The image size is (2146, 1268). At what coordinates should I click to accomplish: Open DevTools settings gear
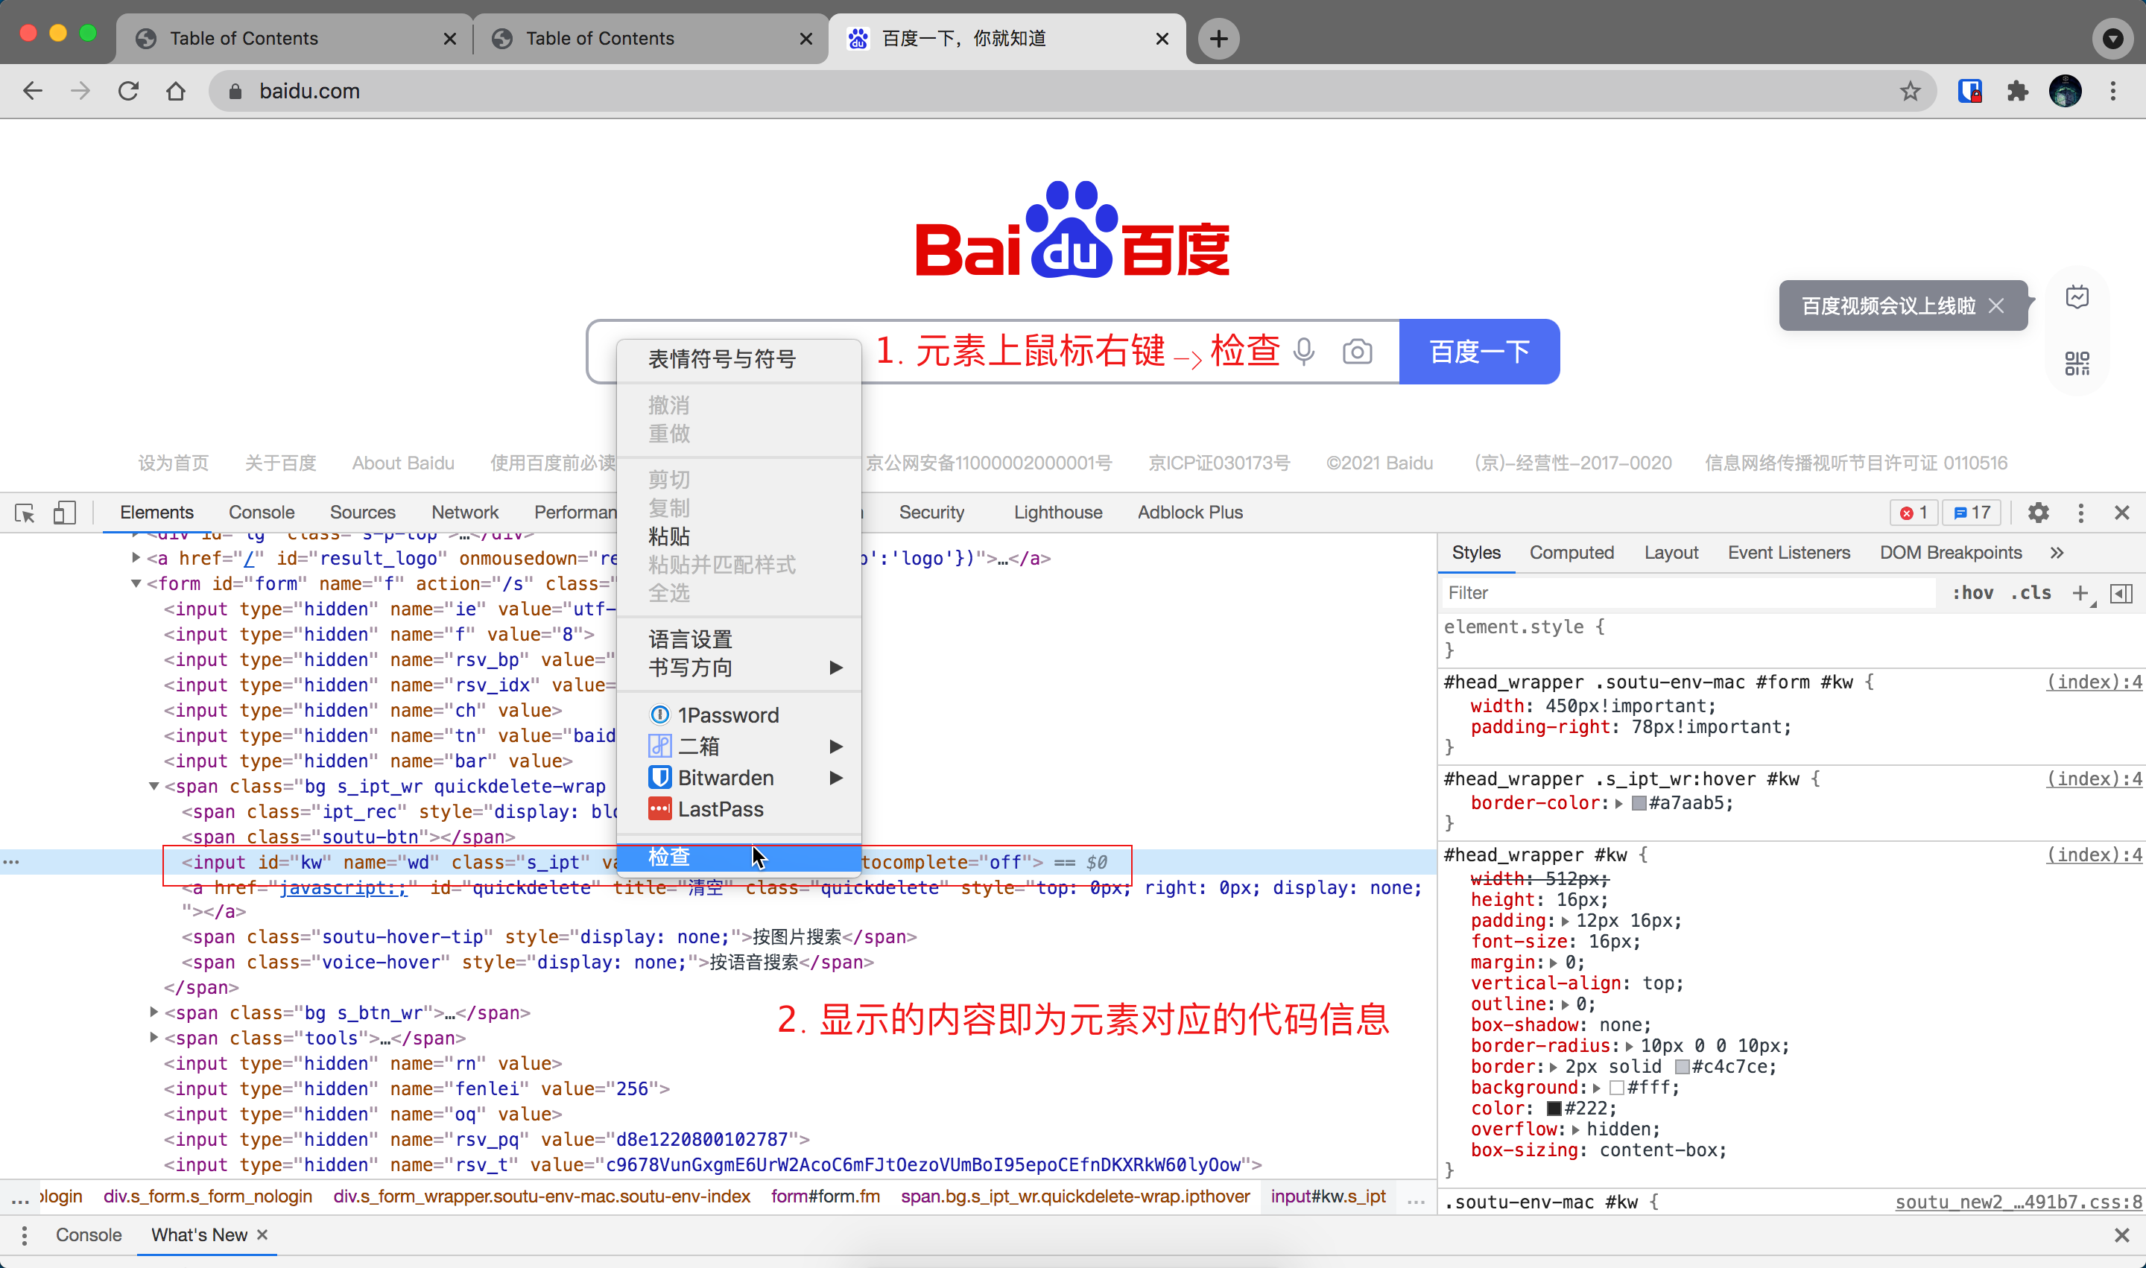click(x=2038, y=513)
